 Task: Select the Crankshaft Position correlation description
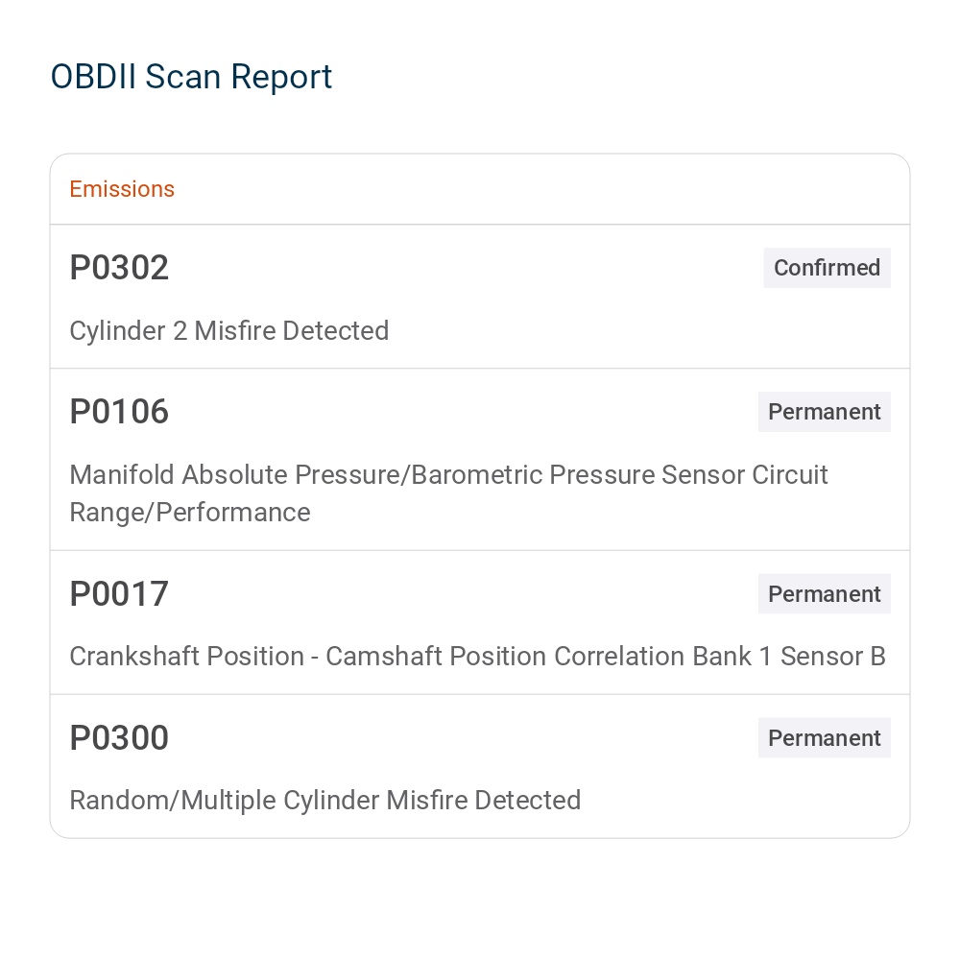477,657
